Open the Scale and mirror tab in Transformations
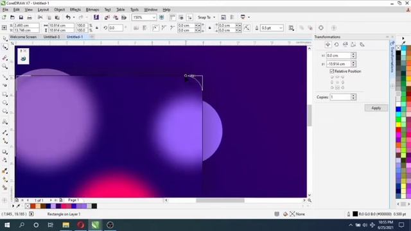411x231 pixels. tap(345, 44)
